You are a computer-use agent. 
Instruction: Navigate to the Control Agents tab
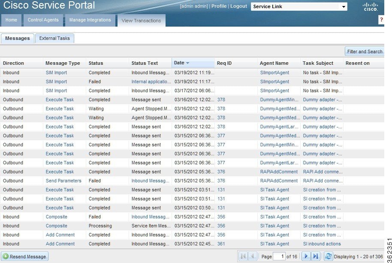[43, 20]
